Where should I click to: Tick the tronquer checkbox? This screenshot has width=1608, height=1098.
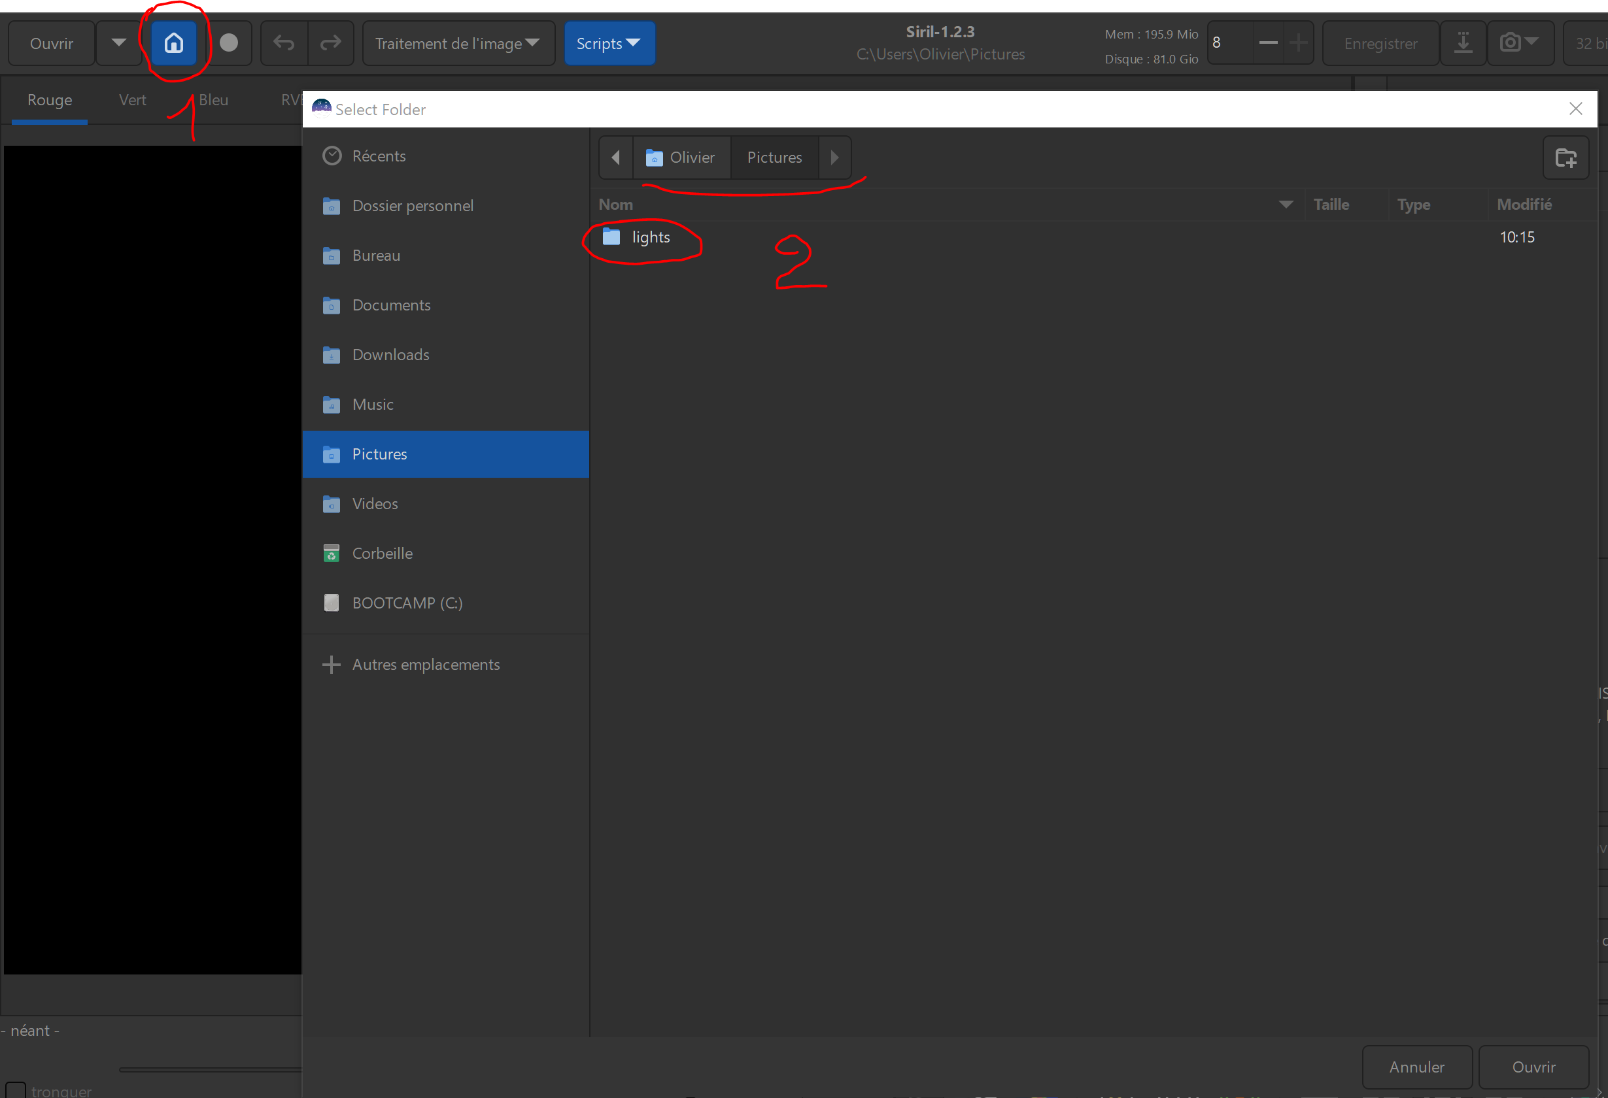tap(15, 1090)
